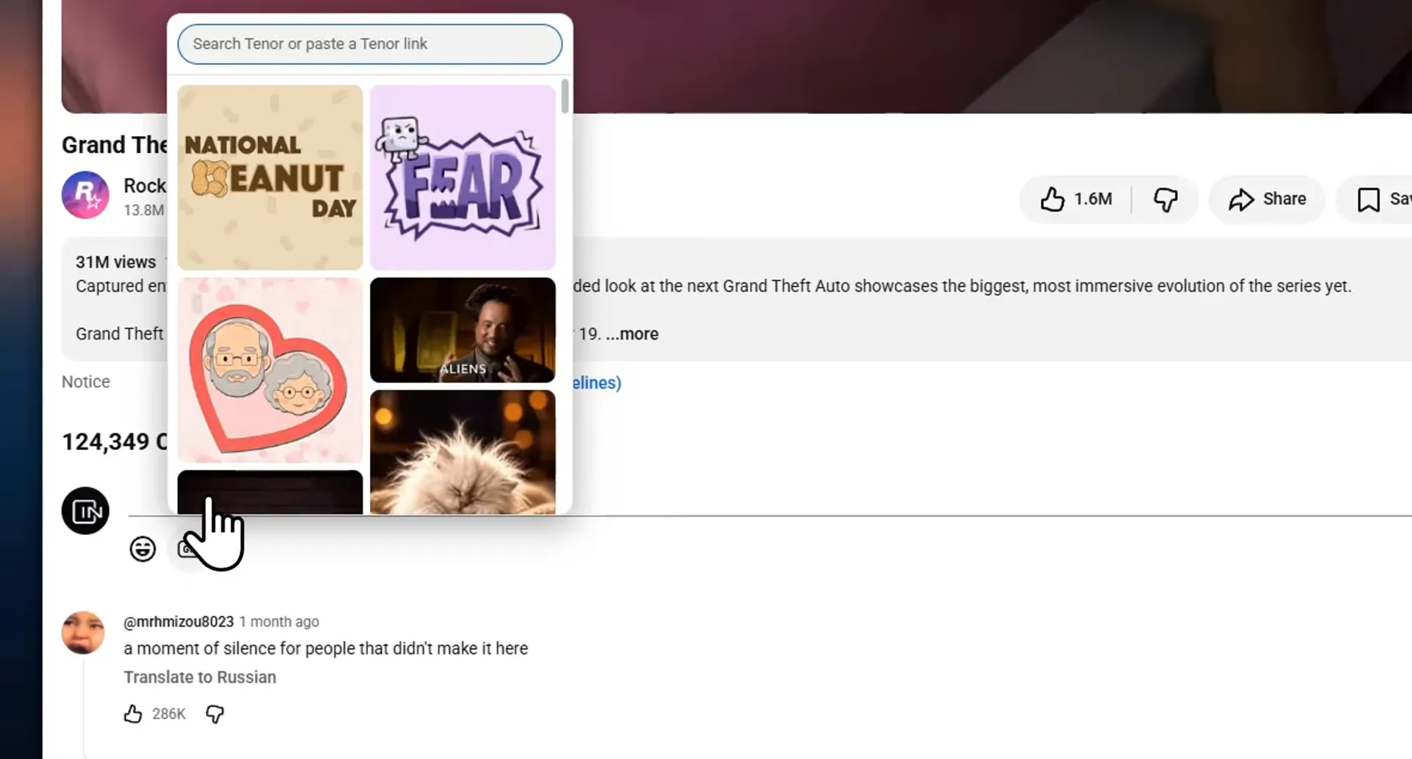The image size is (1412, 759).
Task: Open @mrhmizou8023 commenter avatar
Action: pyautogui.click(x=83, y=632)
